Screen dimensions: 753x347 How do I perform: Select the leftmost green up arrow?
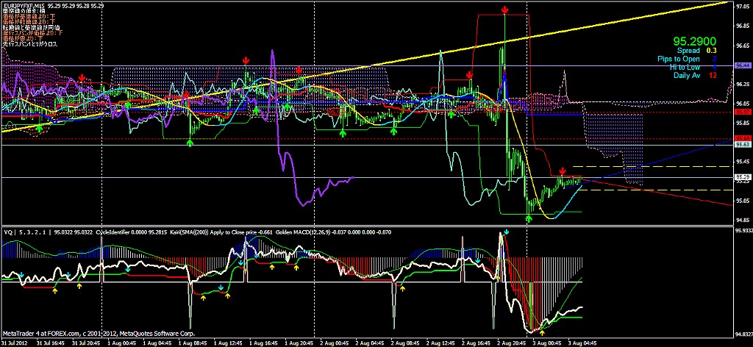click(x=39, y=128)
